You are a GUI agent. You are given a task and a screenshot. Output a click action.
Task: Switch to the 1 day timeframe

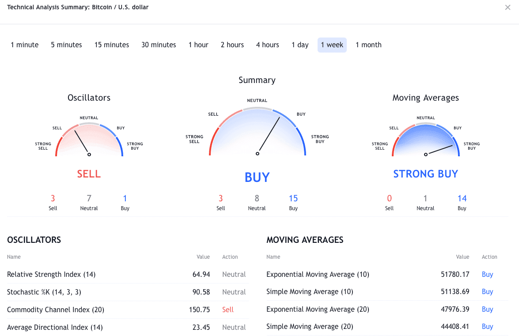tap(300, 45)
